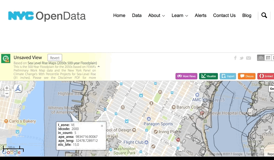This screenshot has width=274, height=160.
Task: Share the view on Twitter
Action: coord(242,58)
